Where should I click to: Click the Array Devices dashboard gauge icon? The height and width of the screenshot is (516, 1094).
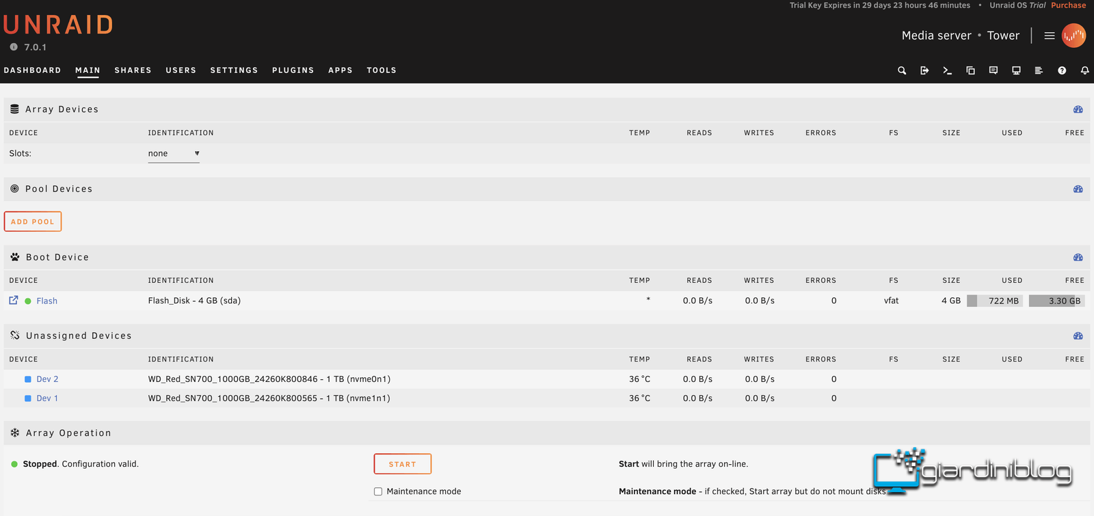(x=1078, y=109)
